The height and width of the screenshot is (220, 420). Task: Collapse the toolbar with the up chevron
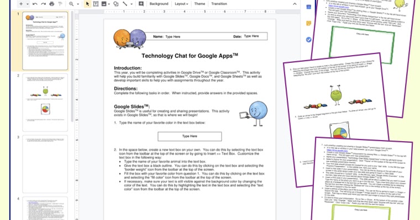[x=295, y=4]
